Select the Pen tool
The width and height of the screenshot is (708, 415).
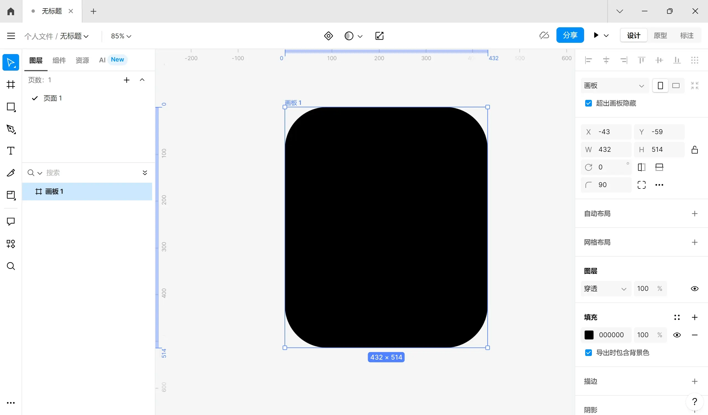[x=11, y=129]
